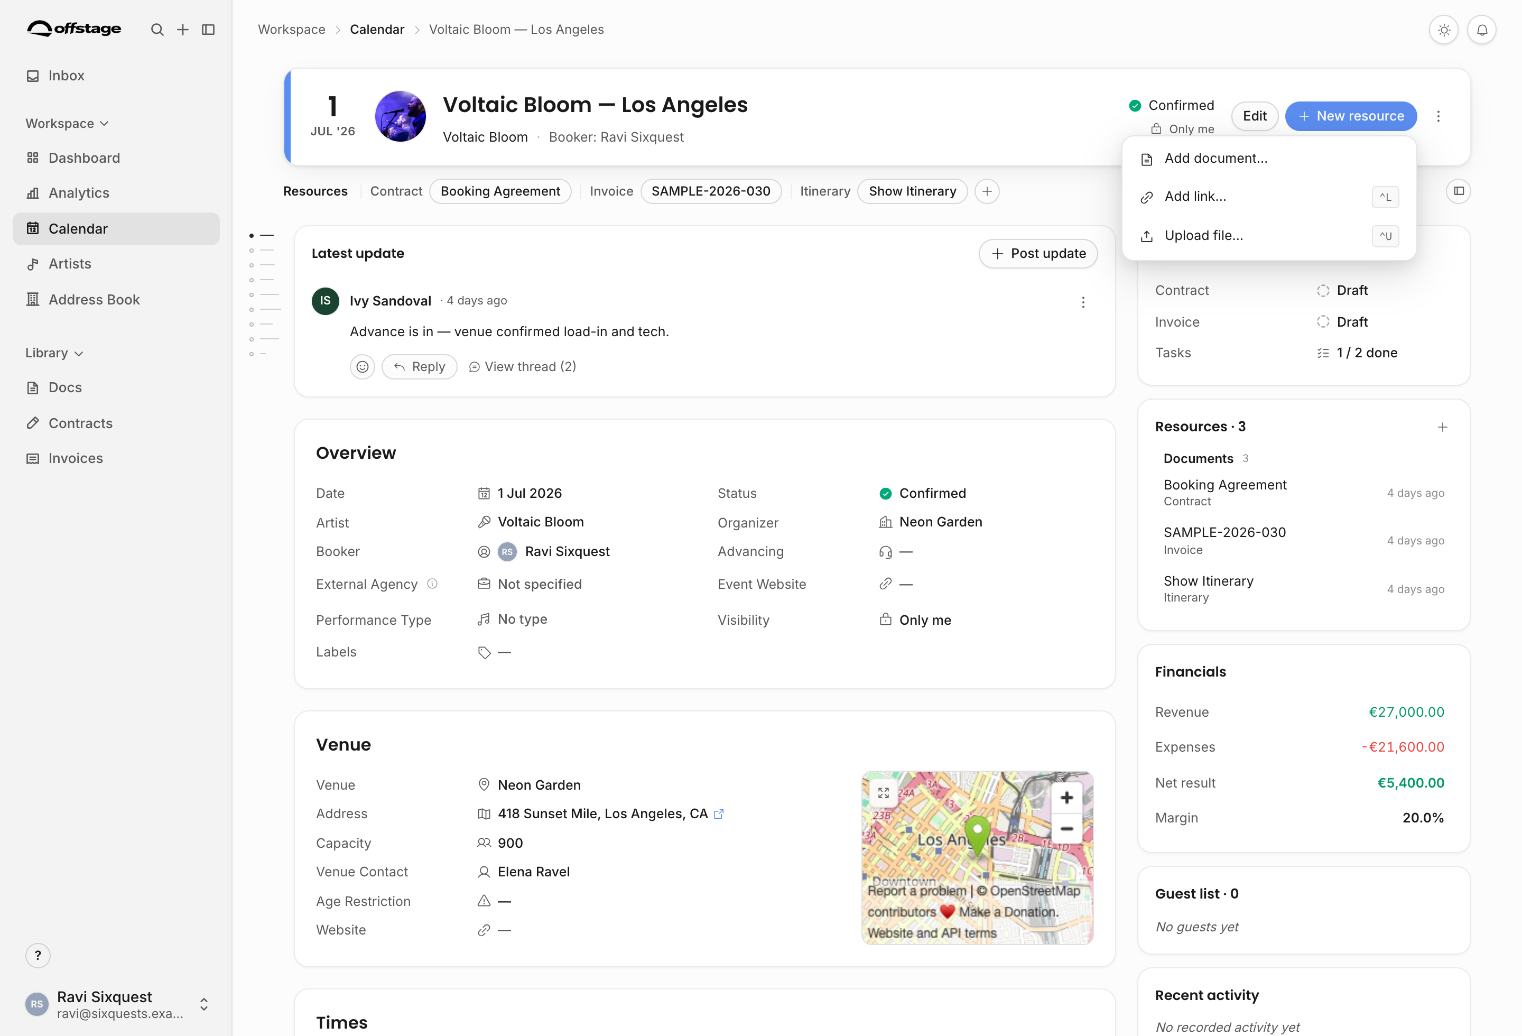Zoom out on the venue map
Screen dimensions: 1522x1036
pyautogui.click(x=1066, y=829)
